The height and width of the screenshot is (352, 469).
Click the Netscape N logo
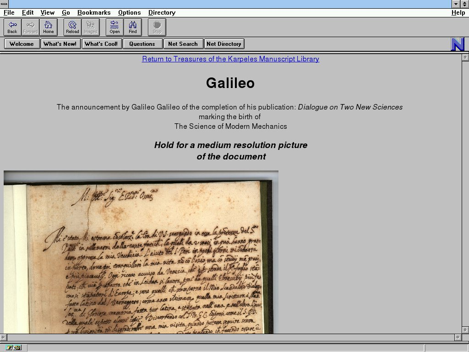tap(458, 44)
